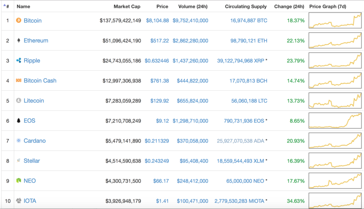Open Bitcoin 7d price graph thumbnail
Viewport: 364px width, 209px height.
335,20
